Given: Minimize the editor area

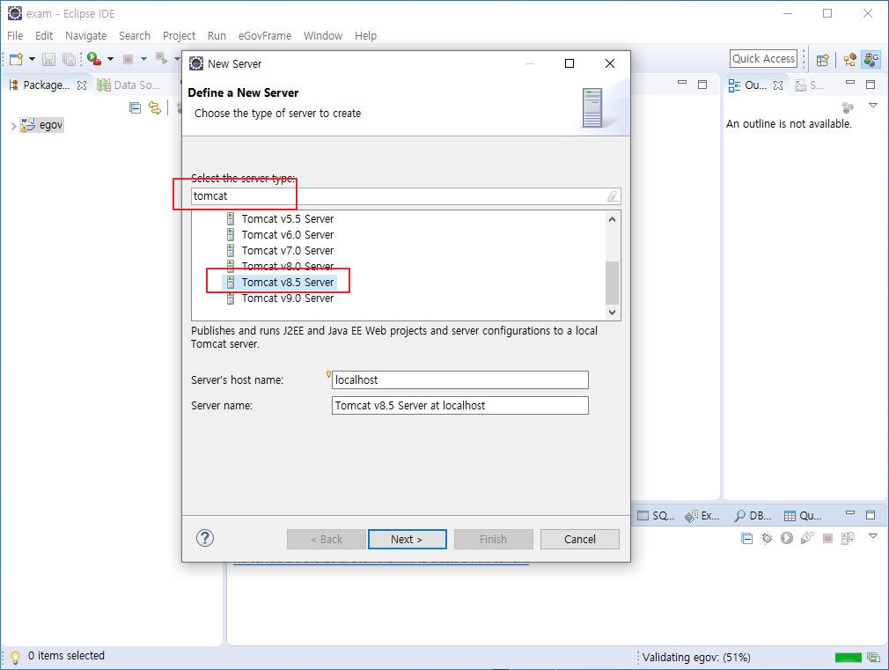Looking at the screenshot, I should click(682, 83).
